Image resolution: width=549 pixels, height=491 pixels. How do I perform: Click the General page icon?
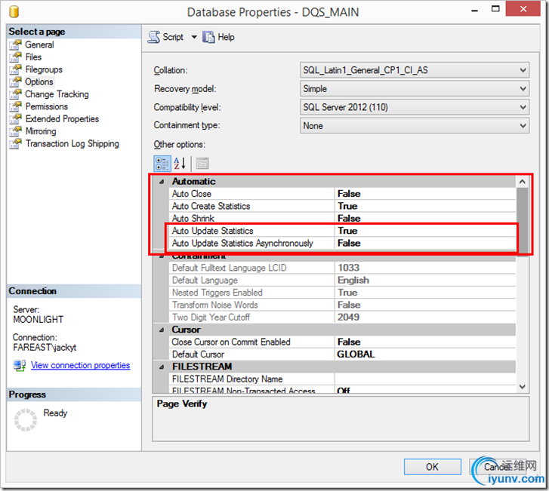tap(15, 44)
